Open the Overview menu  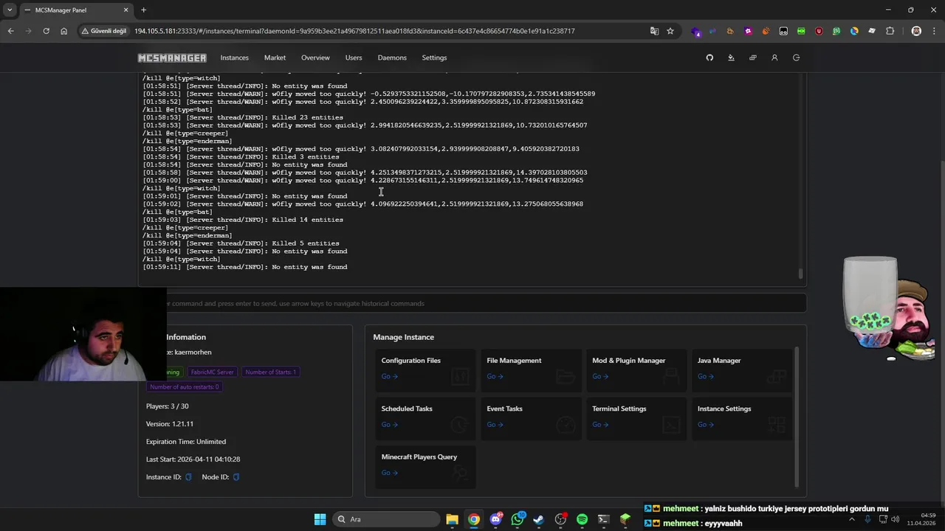[315, 58]
